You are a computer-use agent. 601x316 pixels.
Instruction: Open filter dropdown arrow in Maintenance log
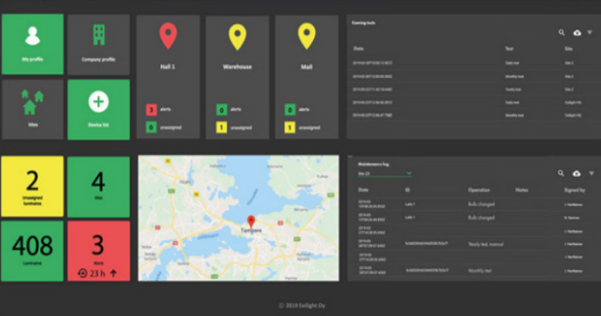tap(591, 174)
